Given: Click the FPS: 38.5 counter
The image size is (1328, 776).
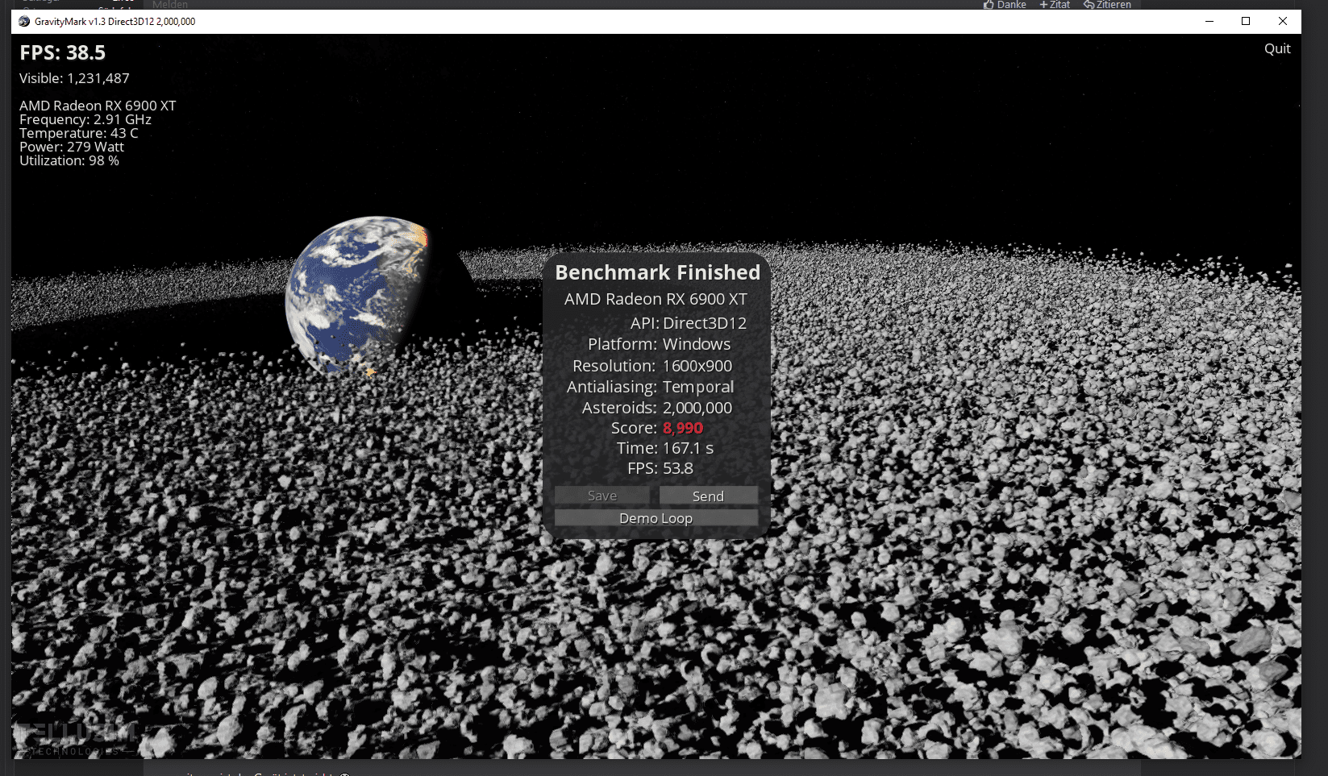Looking at the screenshot, I should click(63, 53).
